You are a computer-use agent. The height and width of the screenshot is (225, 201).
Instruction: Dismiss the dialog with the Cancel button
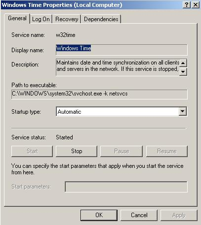[x=139, y=215]
